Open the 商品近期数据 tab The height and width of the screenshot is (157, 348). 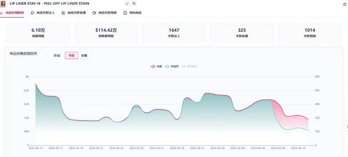tap(12, 13)
